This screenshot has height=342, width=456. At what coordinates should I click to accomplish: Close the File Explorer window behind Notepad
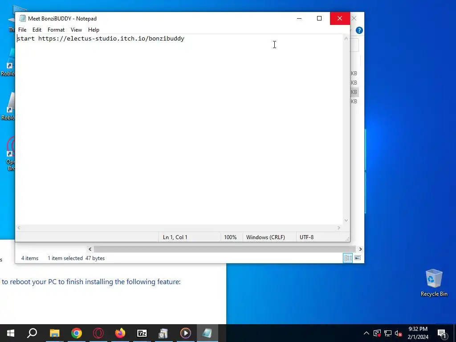[354, 18]
